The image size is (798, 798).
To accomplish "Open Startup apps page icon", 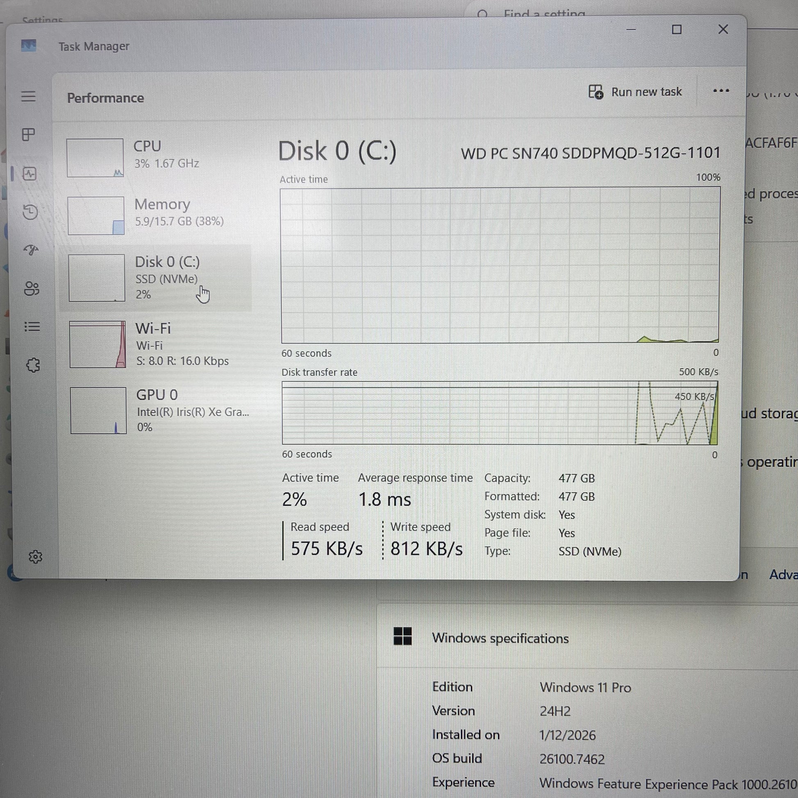I will tap(31, 249).
